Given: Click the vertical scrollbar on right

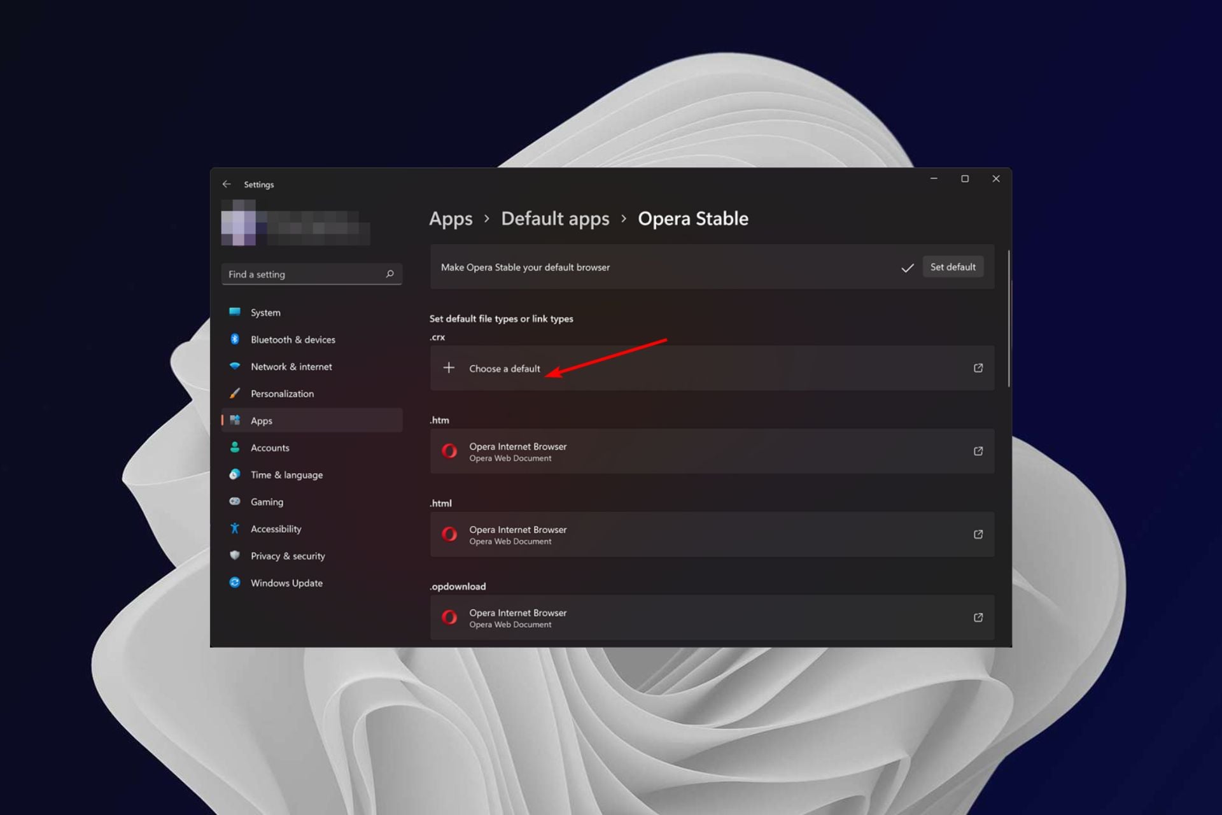Looking at the screenshot, I should pos(1009,318).
